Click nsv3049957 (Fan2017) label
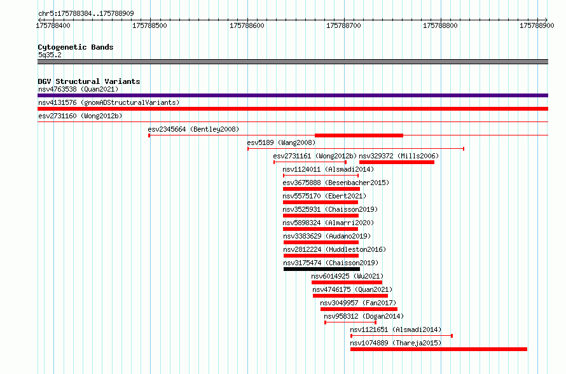 click(x=358, y=303)
